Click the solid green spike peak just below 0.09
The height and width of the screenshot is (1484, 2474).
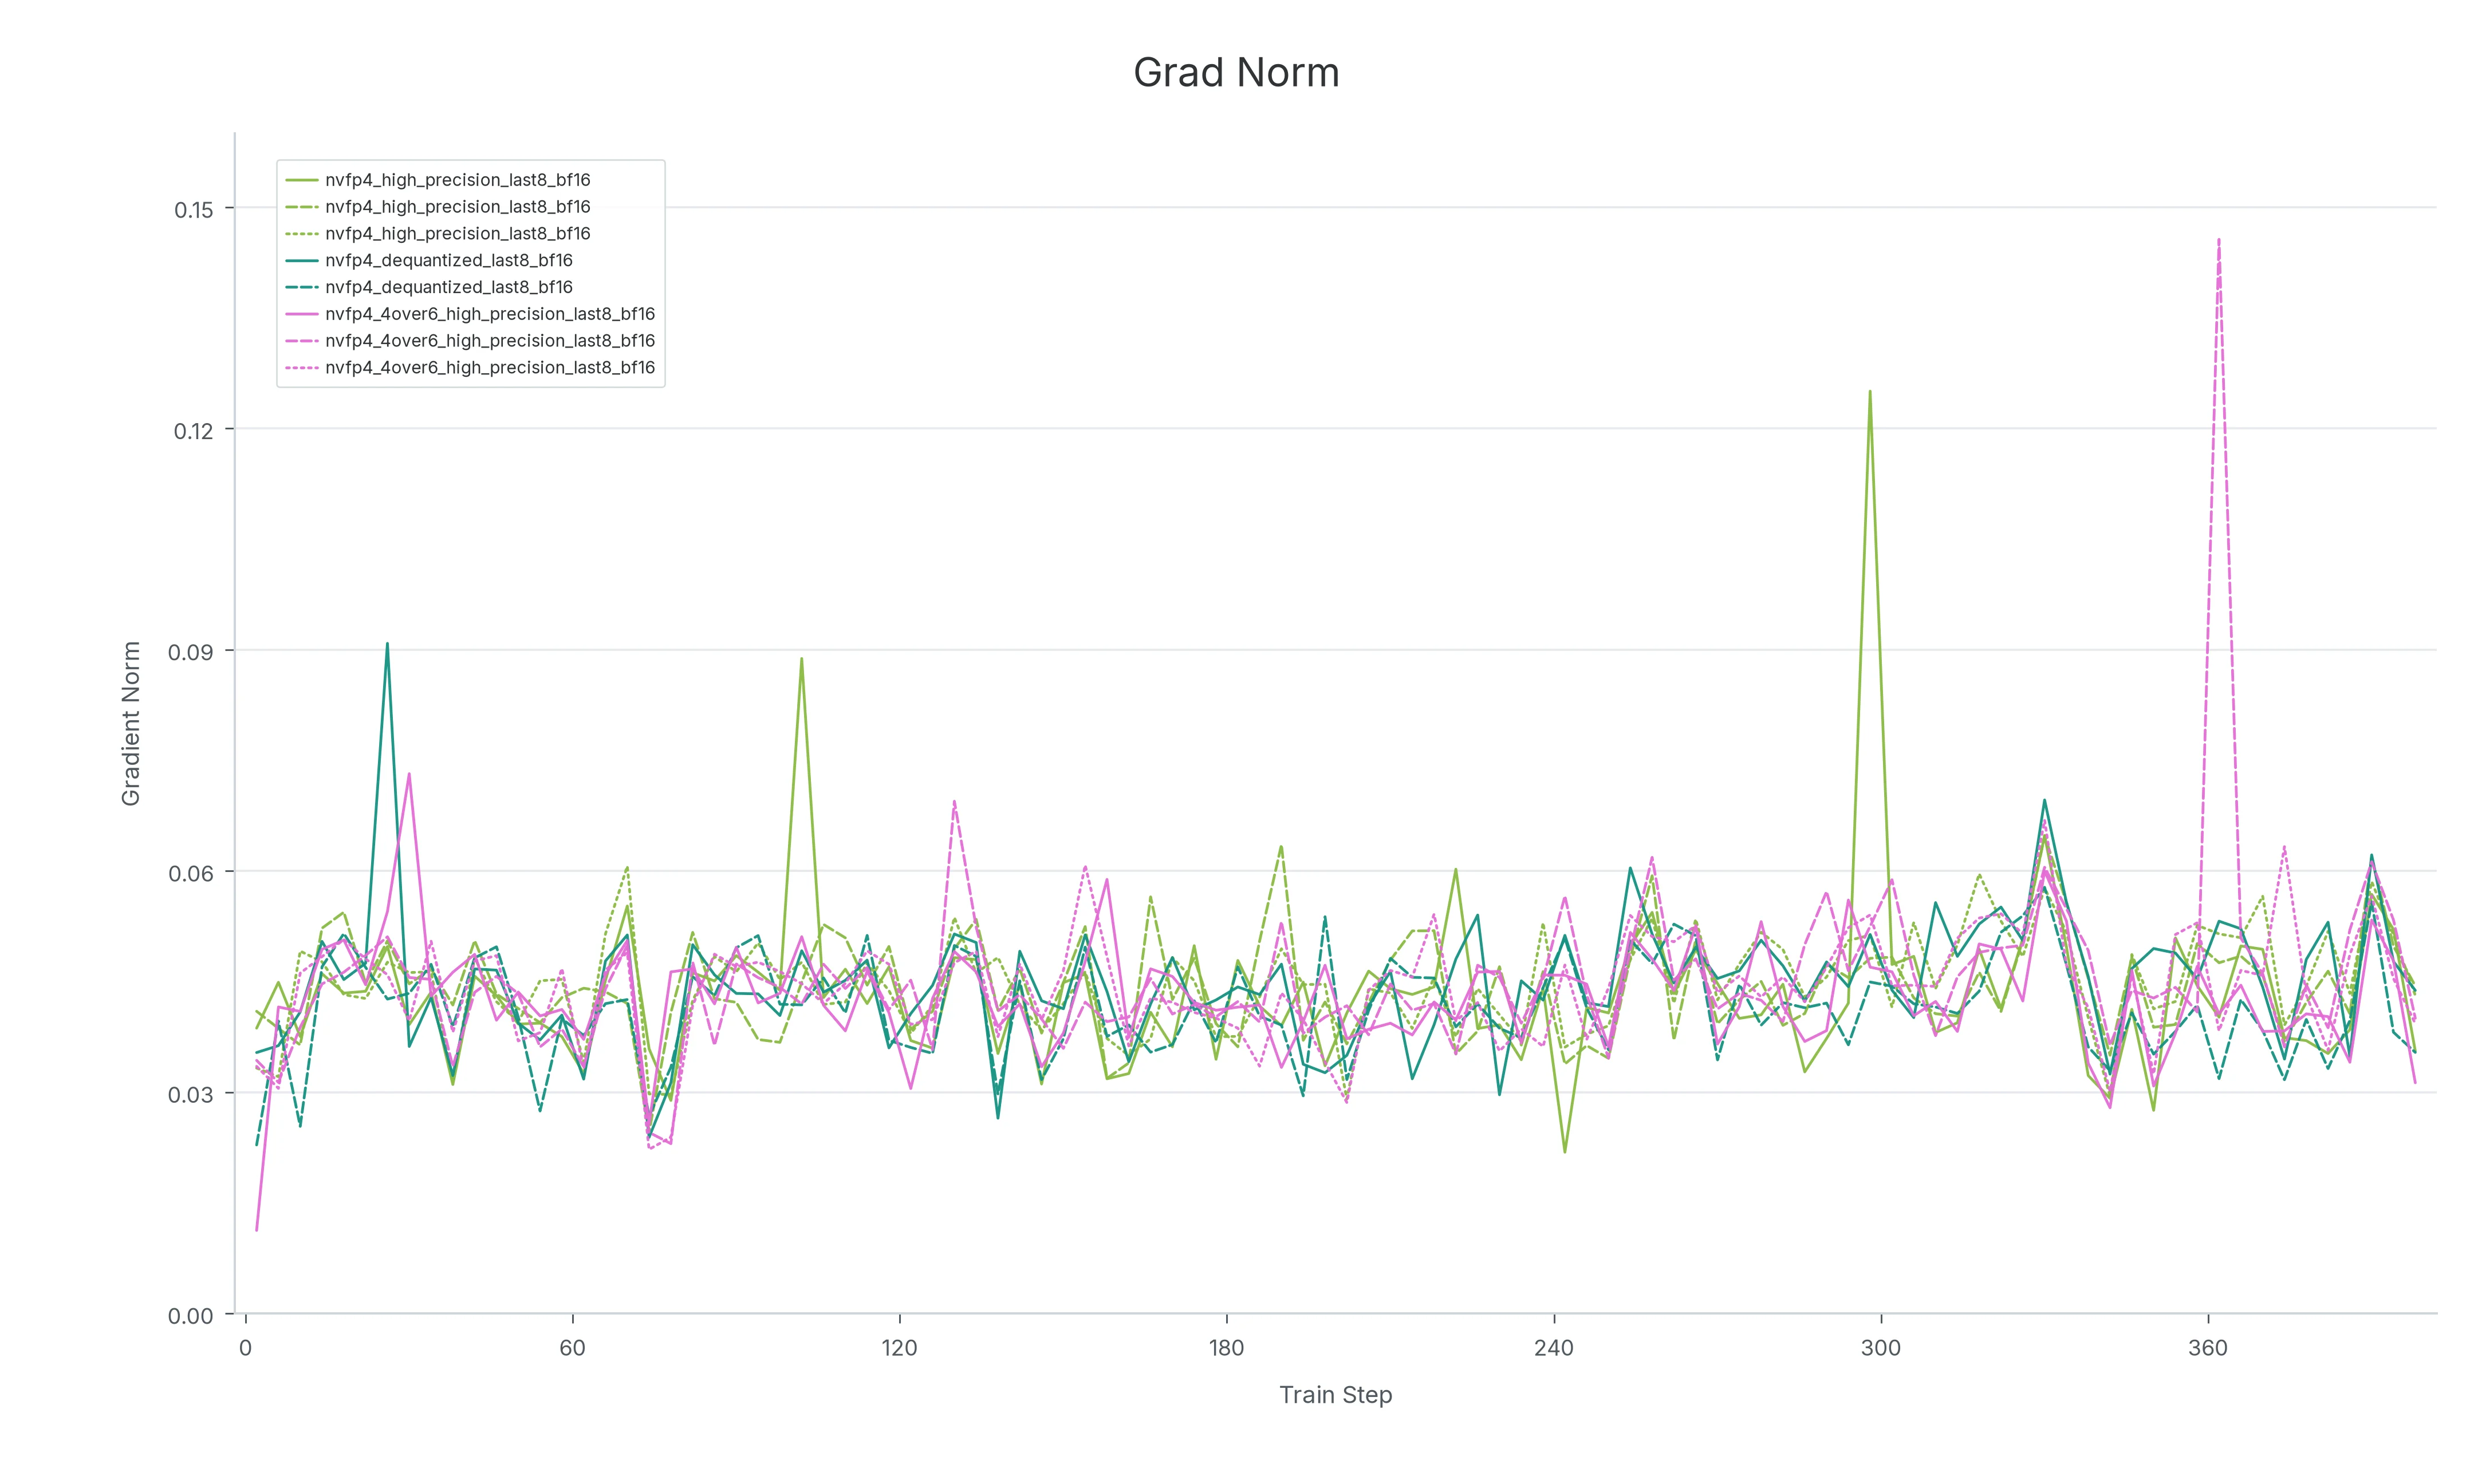pyautogui.click(x=801, y=658)
